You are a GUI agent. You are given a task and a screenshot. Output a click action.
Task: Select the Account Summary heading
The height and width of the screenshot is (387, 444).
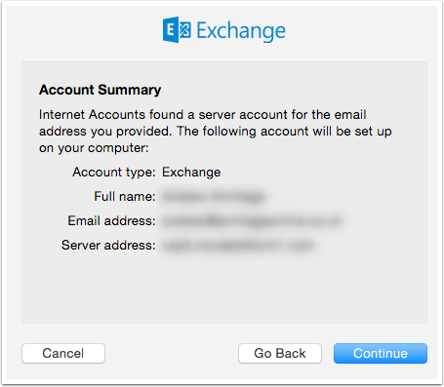click(x=100, y=90)
